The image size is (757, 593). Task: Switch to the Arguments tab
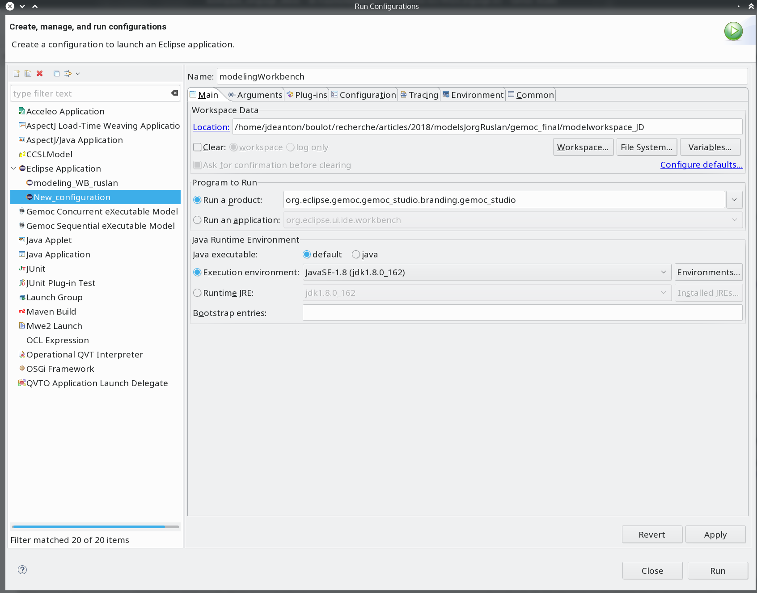coord(255,95)
